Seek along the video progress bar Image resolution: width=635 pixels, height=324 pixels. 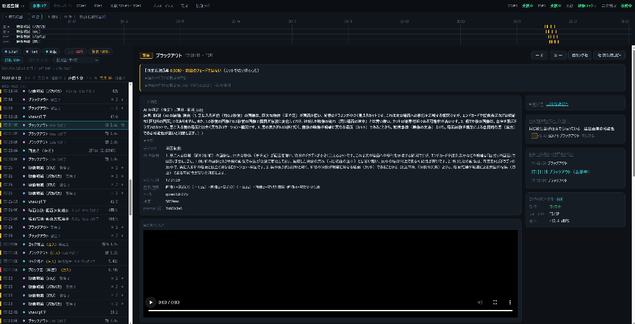[x=330, y=311]
